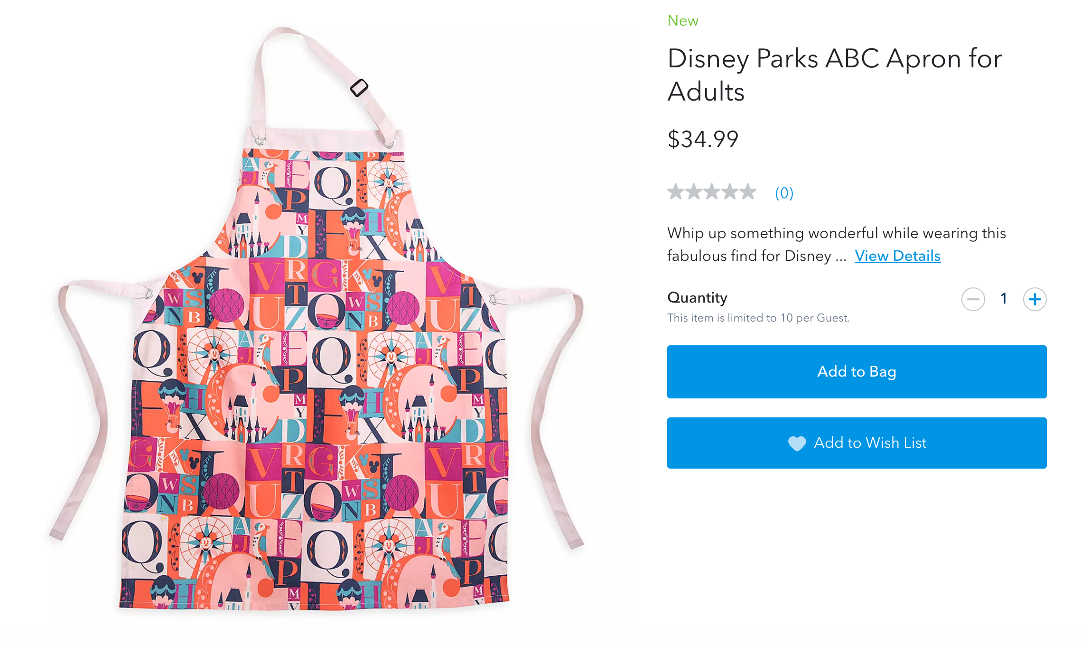Click the 10 per Guest limit notice
Screen dimensions: 1081x646
758,318
